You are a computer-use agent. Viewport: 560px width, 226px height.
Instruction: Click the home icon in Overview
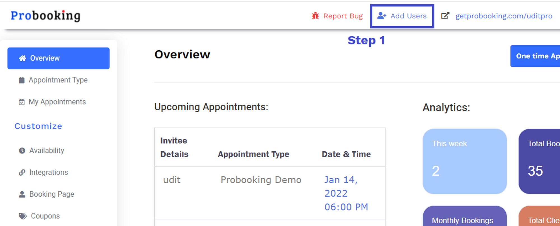(22, 58)
